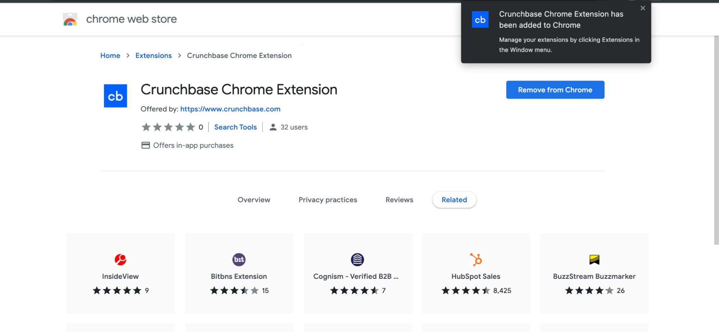Click the BuzzStream Buzzmarker icon
The height and width of the screenshot is (332, 719).
tap(594, 259)
